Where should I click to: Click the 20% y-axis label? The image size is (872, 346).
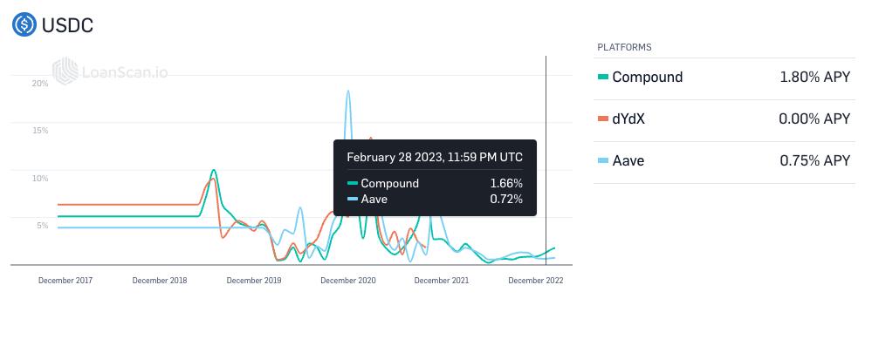(40, 84)
